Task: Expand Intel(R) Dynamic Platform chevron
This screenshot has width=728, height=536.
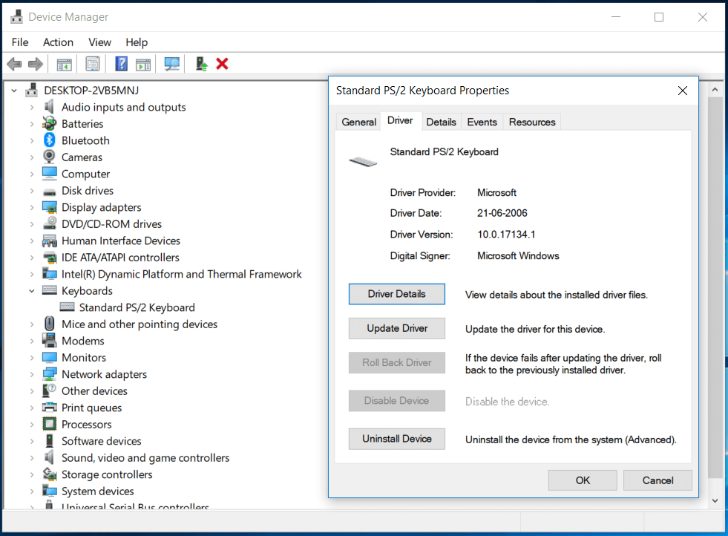Action: (32, 274)
